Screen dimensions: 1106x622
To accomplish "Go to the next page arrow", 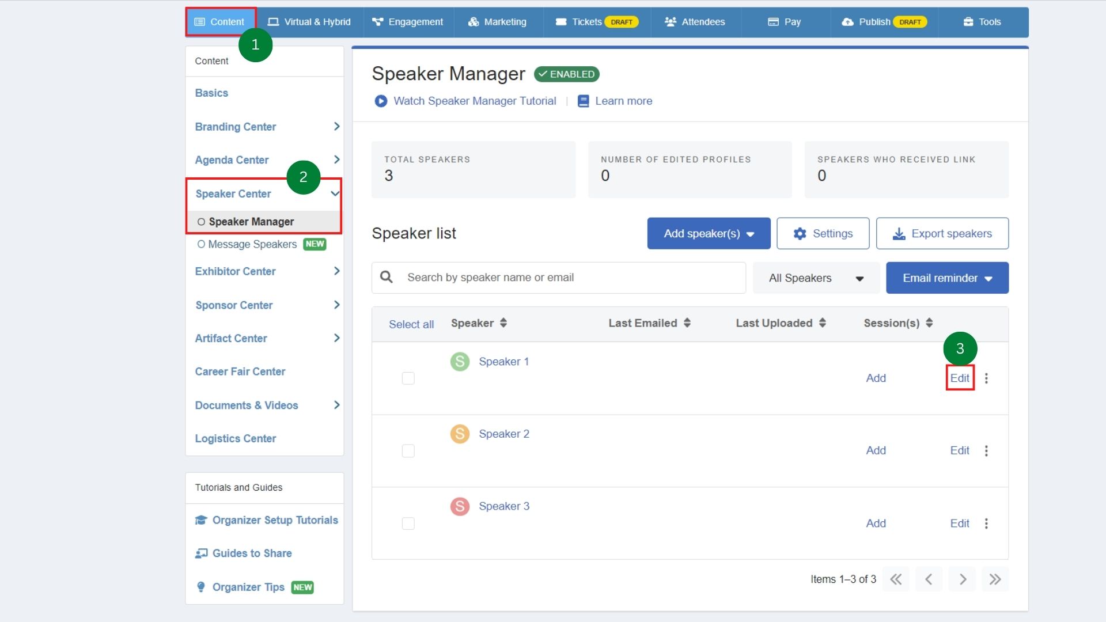I will coord(962,579).
